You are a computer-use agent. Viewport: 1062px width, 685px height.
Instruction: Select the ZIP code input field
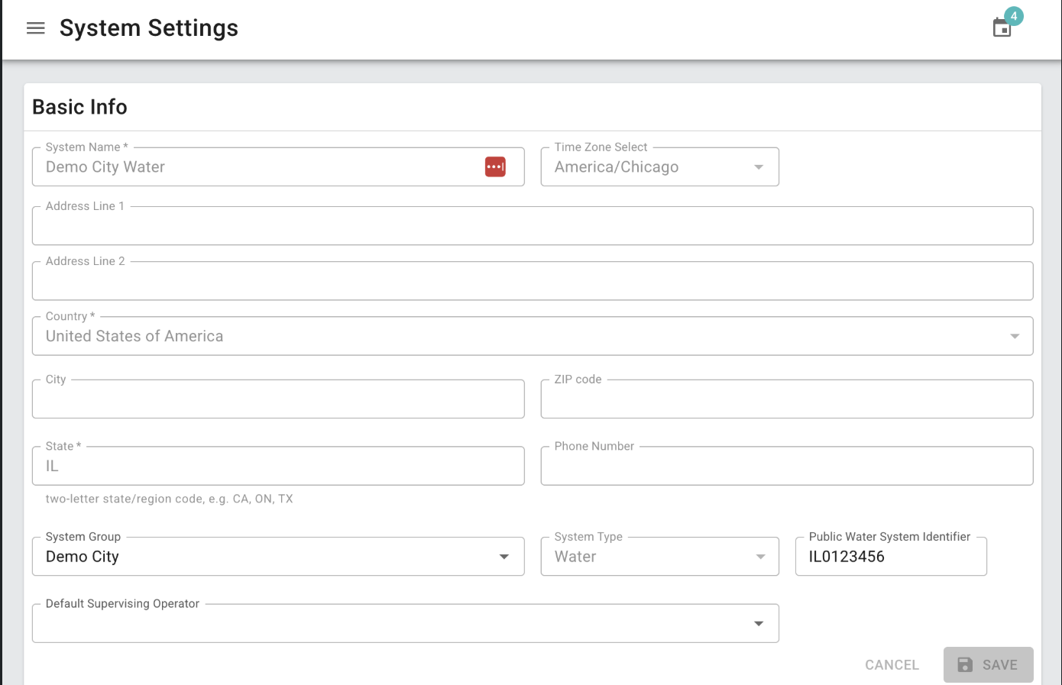(786, 400)
